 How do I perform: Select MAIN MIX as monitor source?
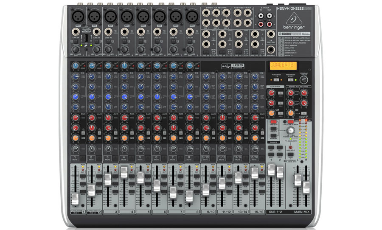[x=273, y=135]
